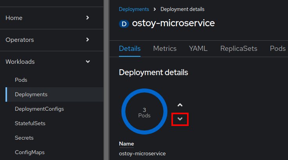
Task: Open DeploymentConfigs in the sidebar
Action: point(39,109)
